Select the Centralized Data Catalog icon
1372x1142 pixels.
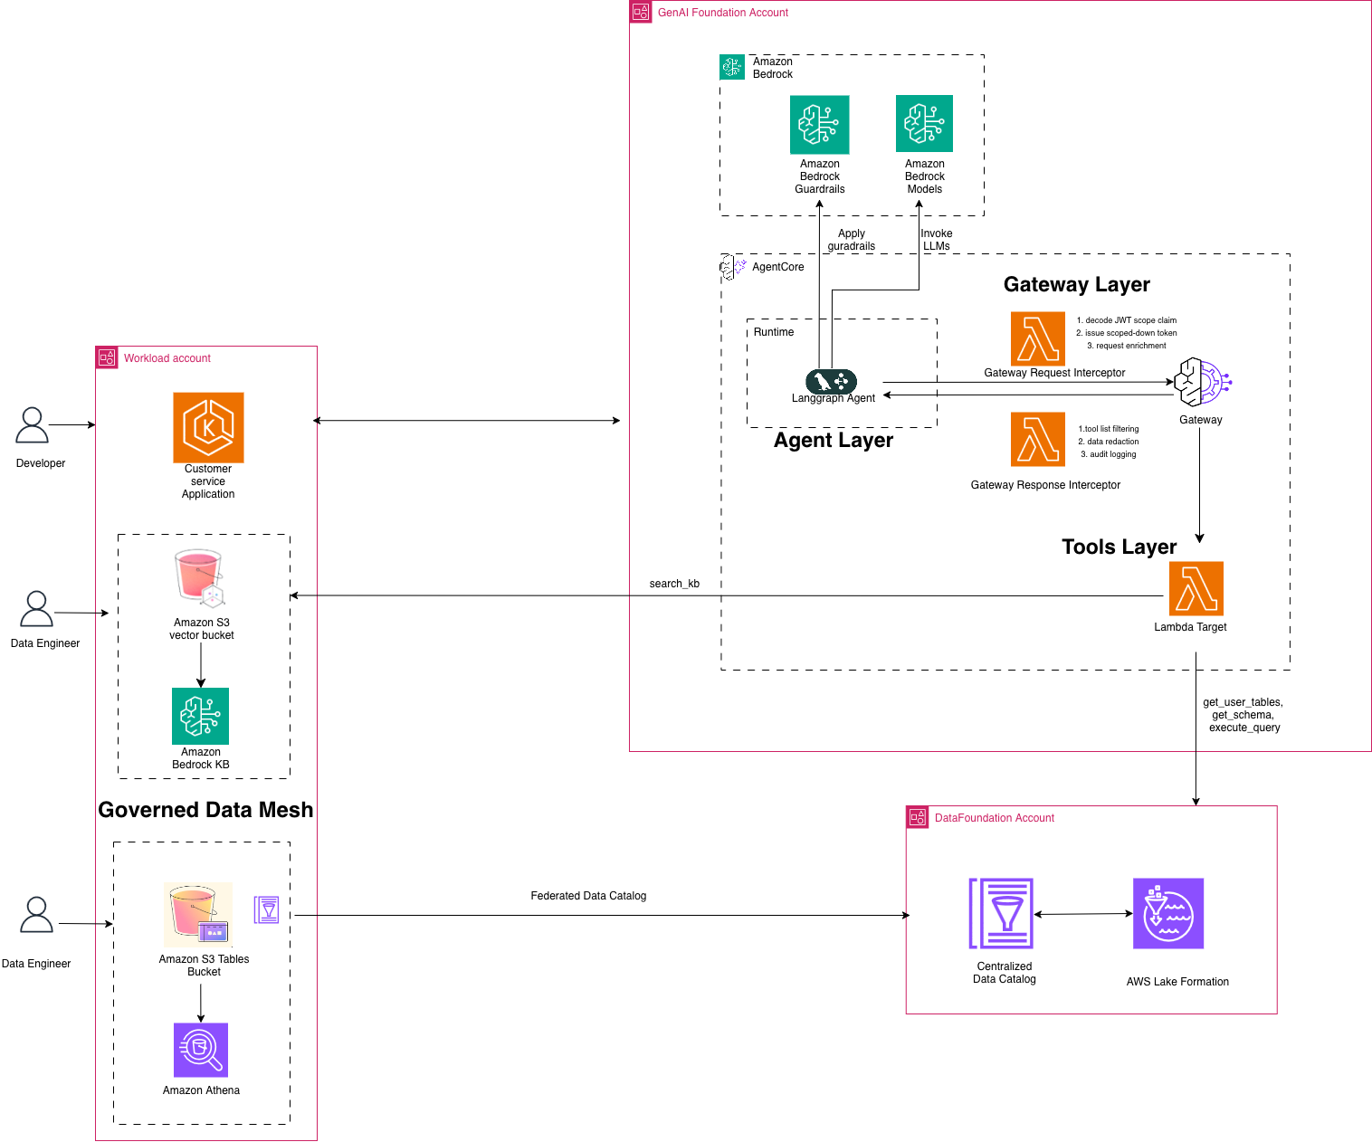point(1001,913)
